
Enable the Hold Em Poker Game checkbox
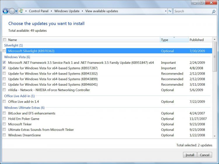tap(4, 119)
